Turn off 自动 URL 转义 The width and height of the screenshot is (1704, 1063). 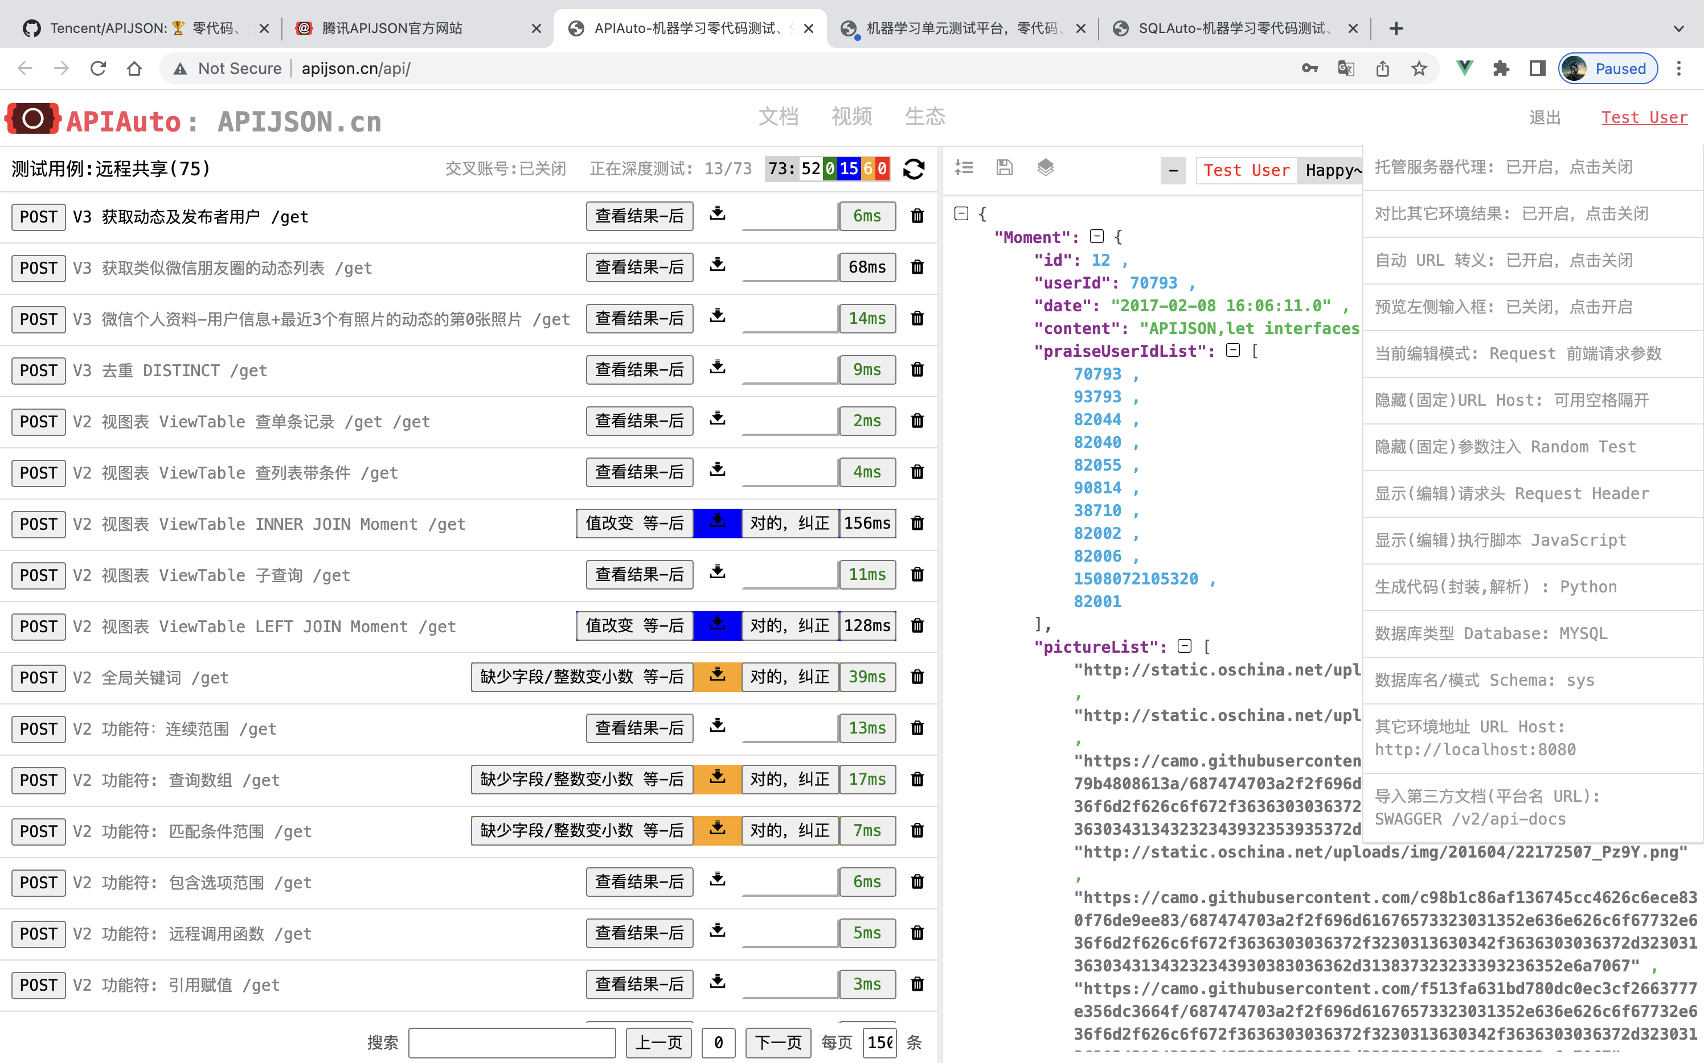(x=1533, y=260)
